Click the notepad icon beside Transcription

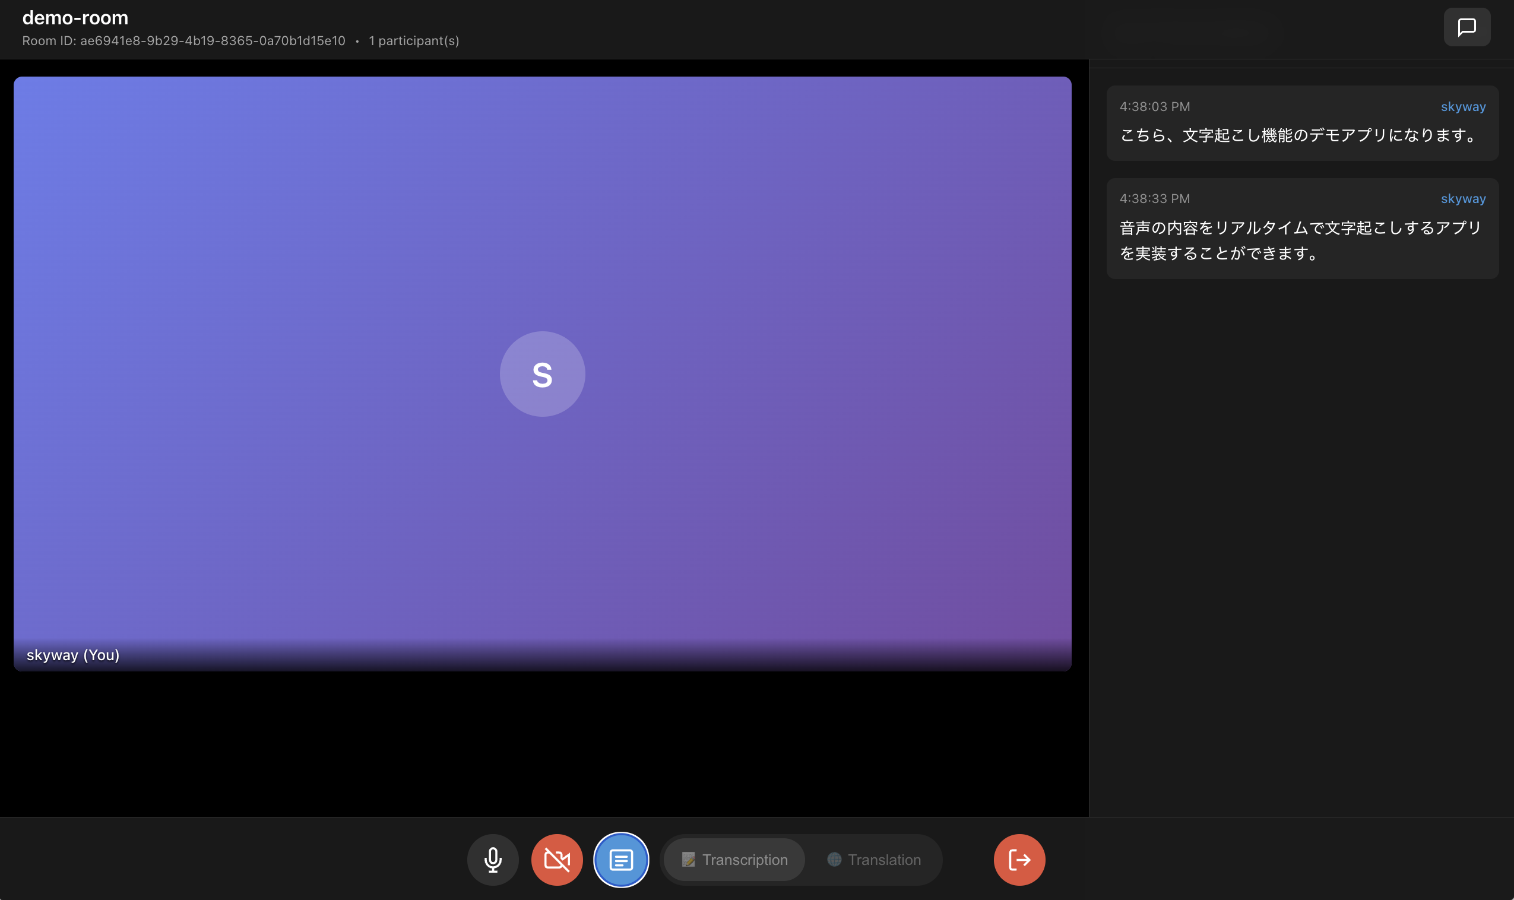(x=688, y=860)
